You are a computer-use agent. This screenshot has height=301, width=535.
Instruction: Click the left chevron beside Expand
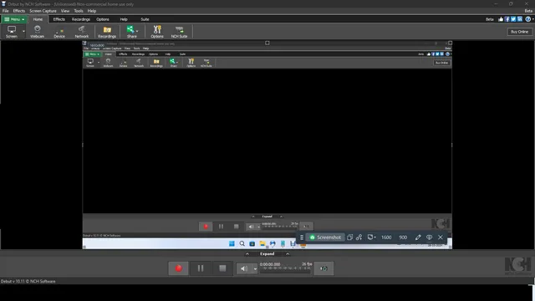click(247, 254)
